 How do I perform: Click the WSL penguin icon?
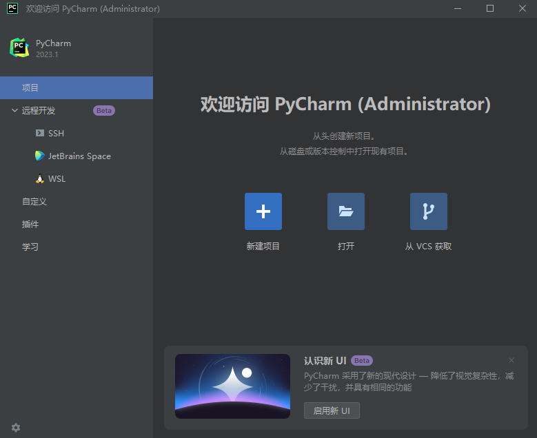pos(40,178)
